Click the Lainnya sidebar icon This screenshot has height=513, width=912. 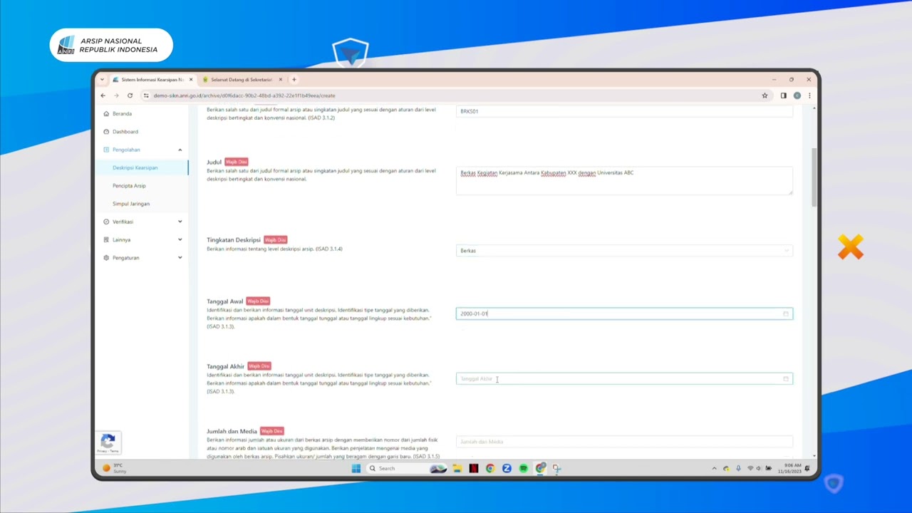click(x=106, y=239)
